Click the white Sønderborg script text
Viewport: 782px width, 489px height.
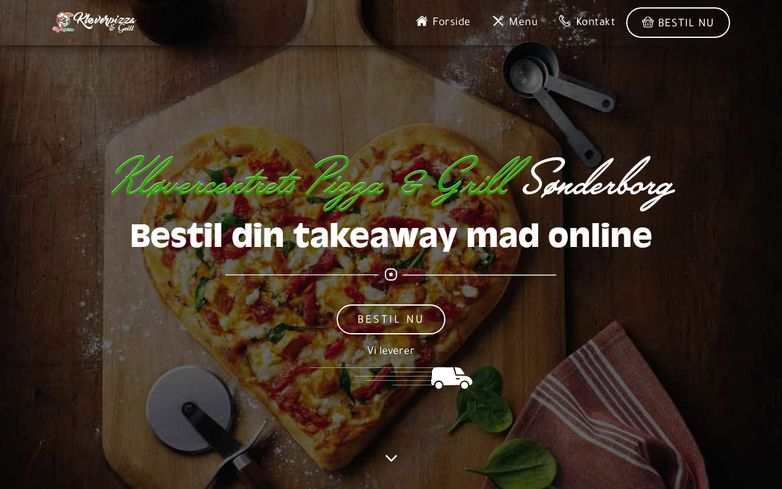[x=599, y=182]
